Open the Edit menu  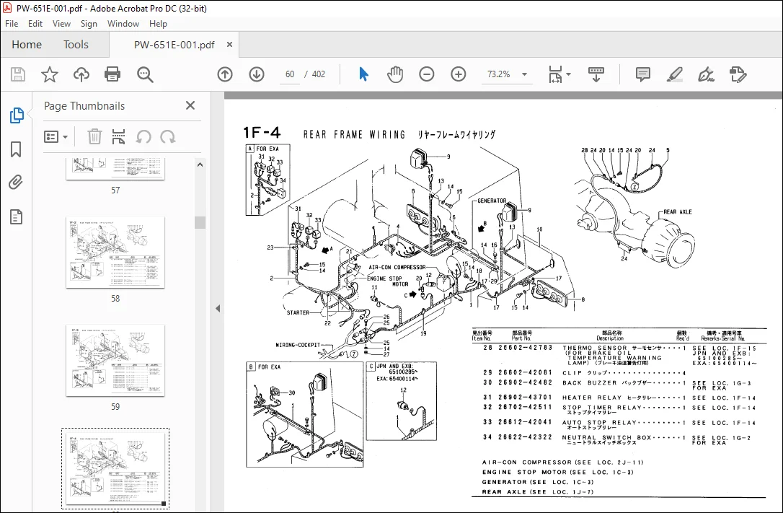[x=35, y=24]
